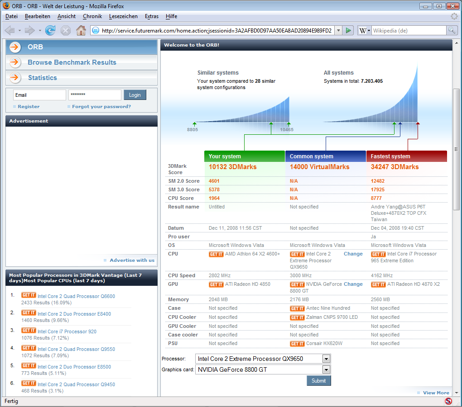Open the address bar history dropdown
Image resolution: width=462 pixels, height=407 pixels.
coord(338,30)
